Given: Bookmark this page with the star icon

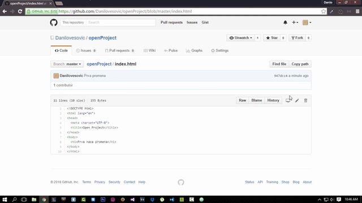Looking at the screenshot, I should tap(324, 11).
